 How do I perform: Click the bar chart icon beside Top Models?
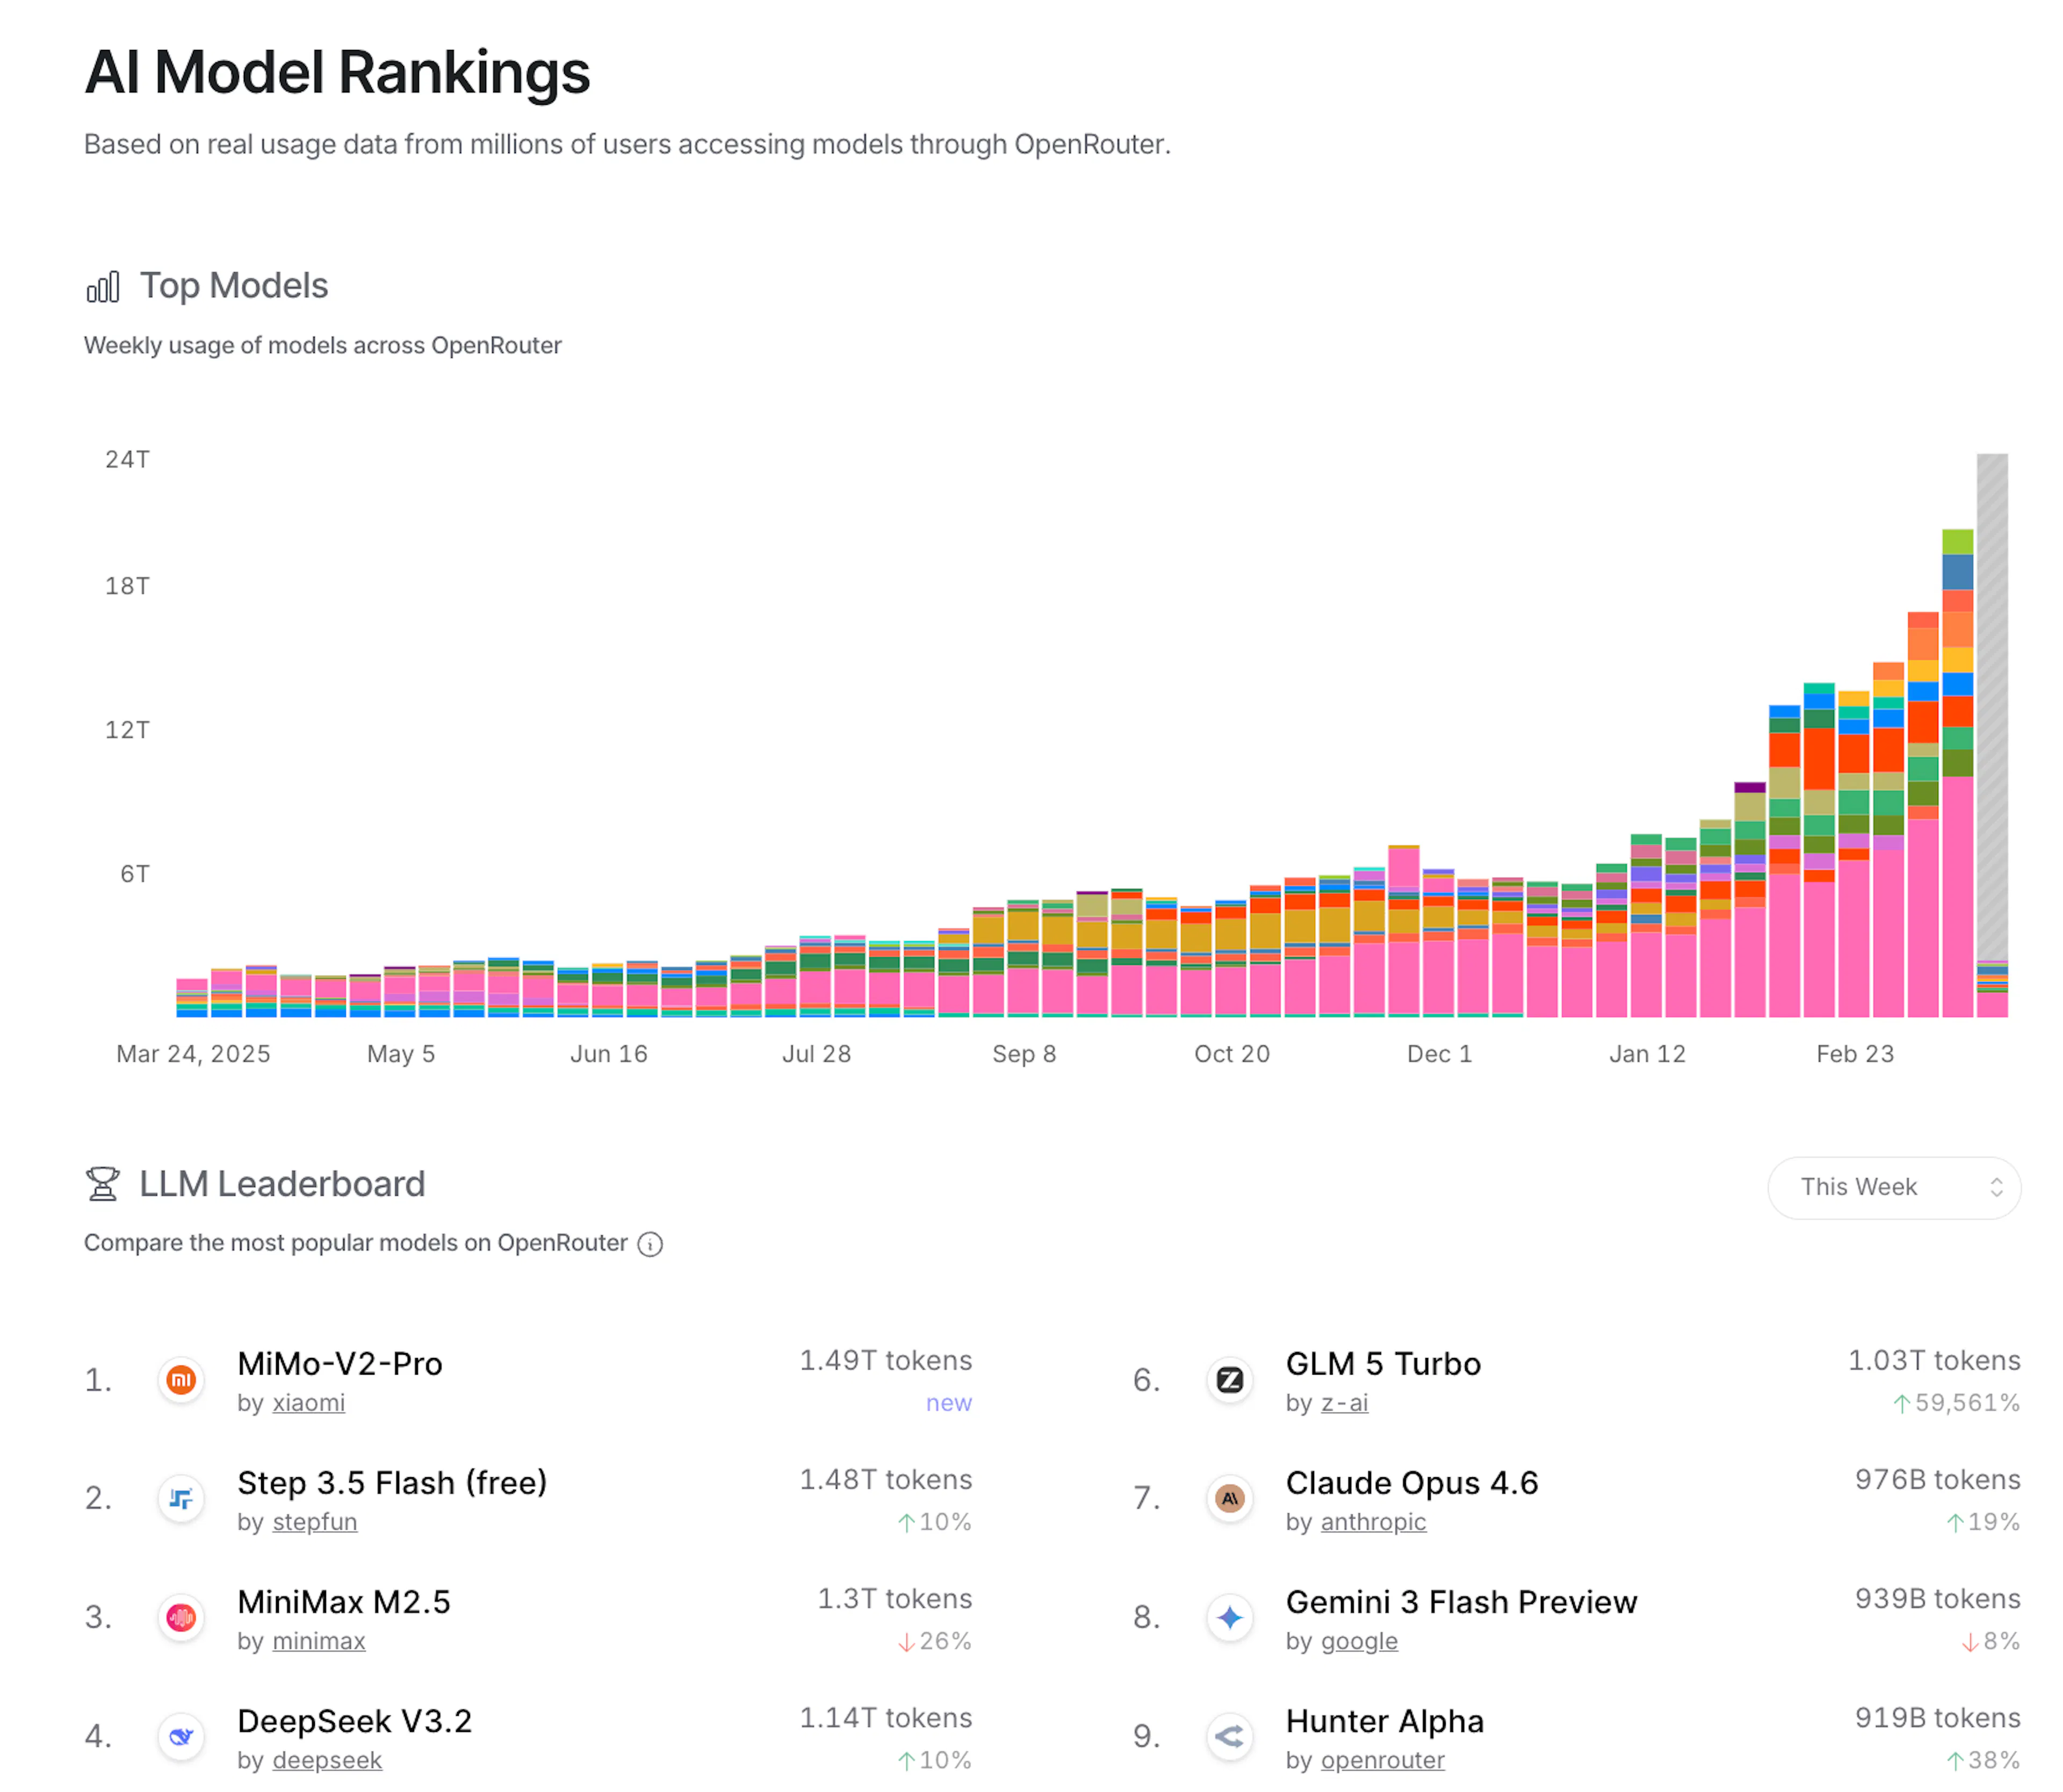tap(103, 287)
